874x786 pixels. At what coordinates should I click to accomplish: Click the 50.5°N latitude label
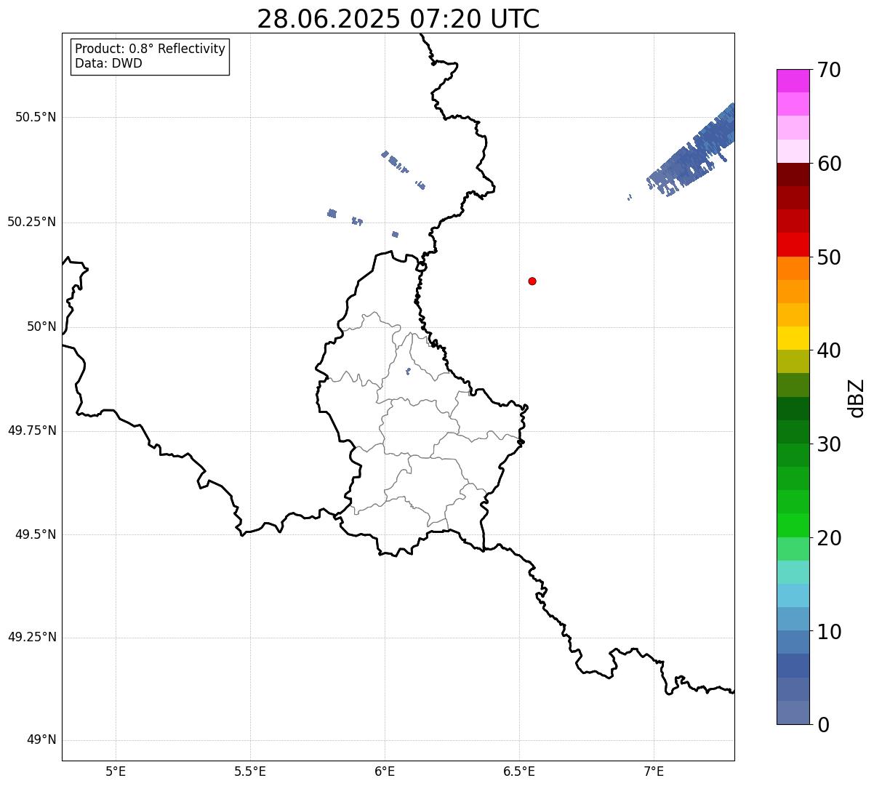tap(36, 117)
